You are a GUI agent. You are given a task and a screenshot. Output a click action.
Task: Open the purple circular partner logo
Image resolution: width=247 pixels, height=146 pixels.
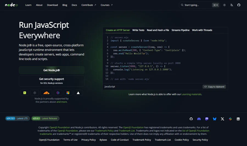58,93
